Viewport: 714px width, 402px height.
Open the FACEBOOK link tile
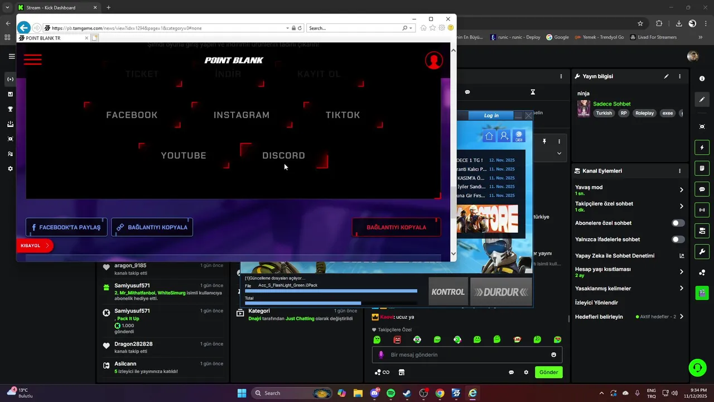(132, 115)
